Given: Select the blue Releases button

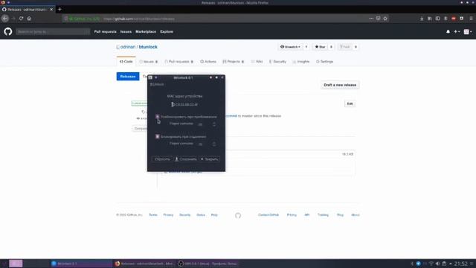Looking at the screenshot, I should point(128,76).
